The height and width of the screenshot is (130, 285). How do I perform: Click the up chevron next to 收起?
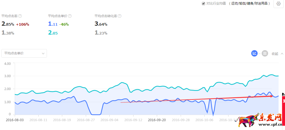[x=282, y=54]
